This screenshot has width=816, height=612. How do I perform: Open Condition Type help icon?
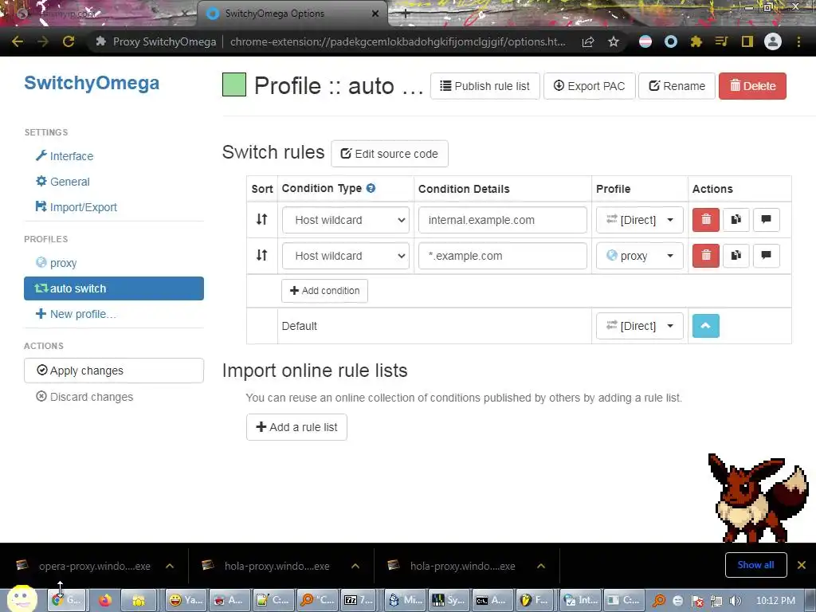371,188
